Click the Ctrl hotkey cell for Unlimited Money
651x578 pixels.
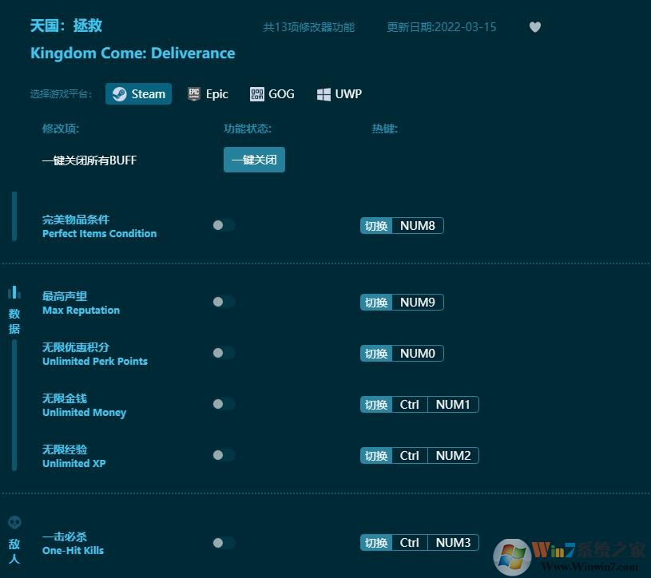pos(410,404)
